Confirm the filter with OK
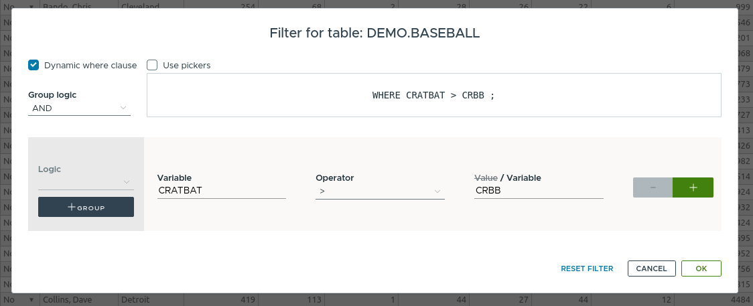The height and width of the screenshot is (306, 753). (701, 269)
